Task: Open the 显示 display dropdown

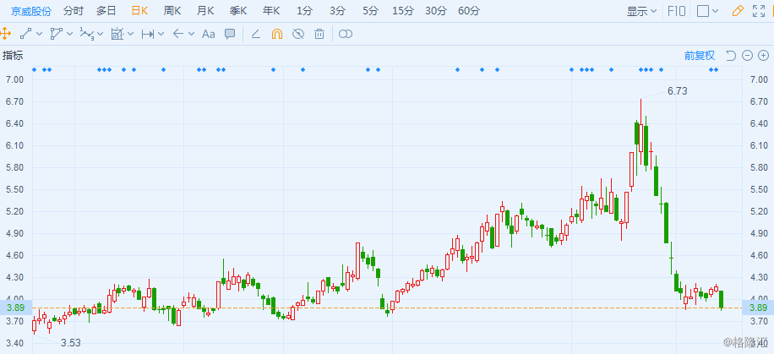Action: tap(641, 11)
